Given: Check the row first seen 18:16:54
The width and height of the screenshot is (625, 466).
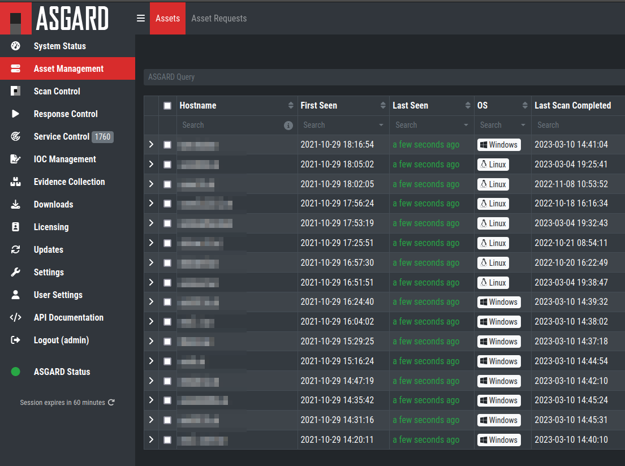Looking at the screenshot, I should (x=167, y=145).
